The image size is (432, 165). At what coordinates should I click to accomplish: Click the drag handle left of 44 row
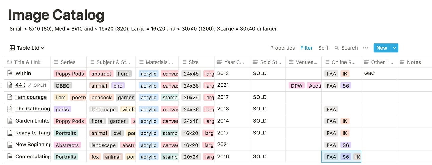pos(1,85)
